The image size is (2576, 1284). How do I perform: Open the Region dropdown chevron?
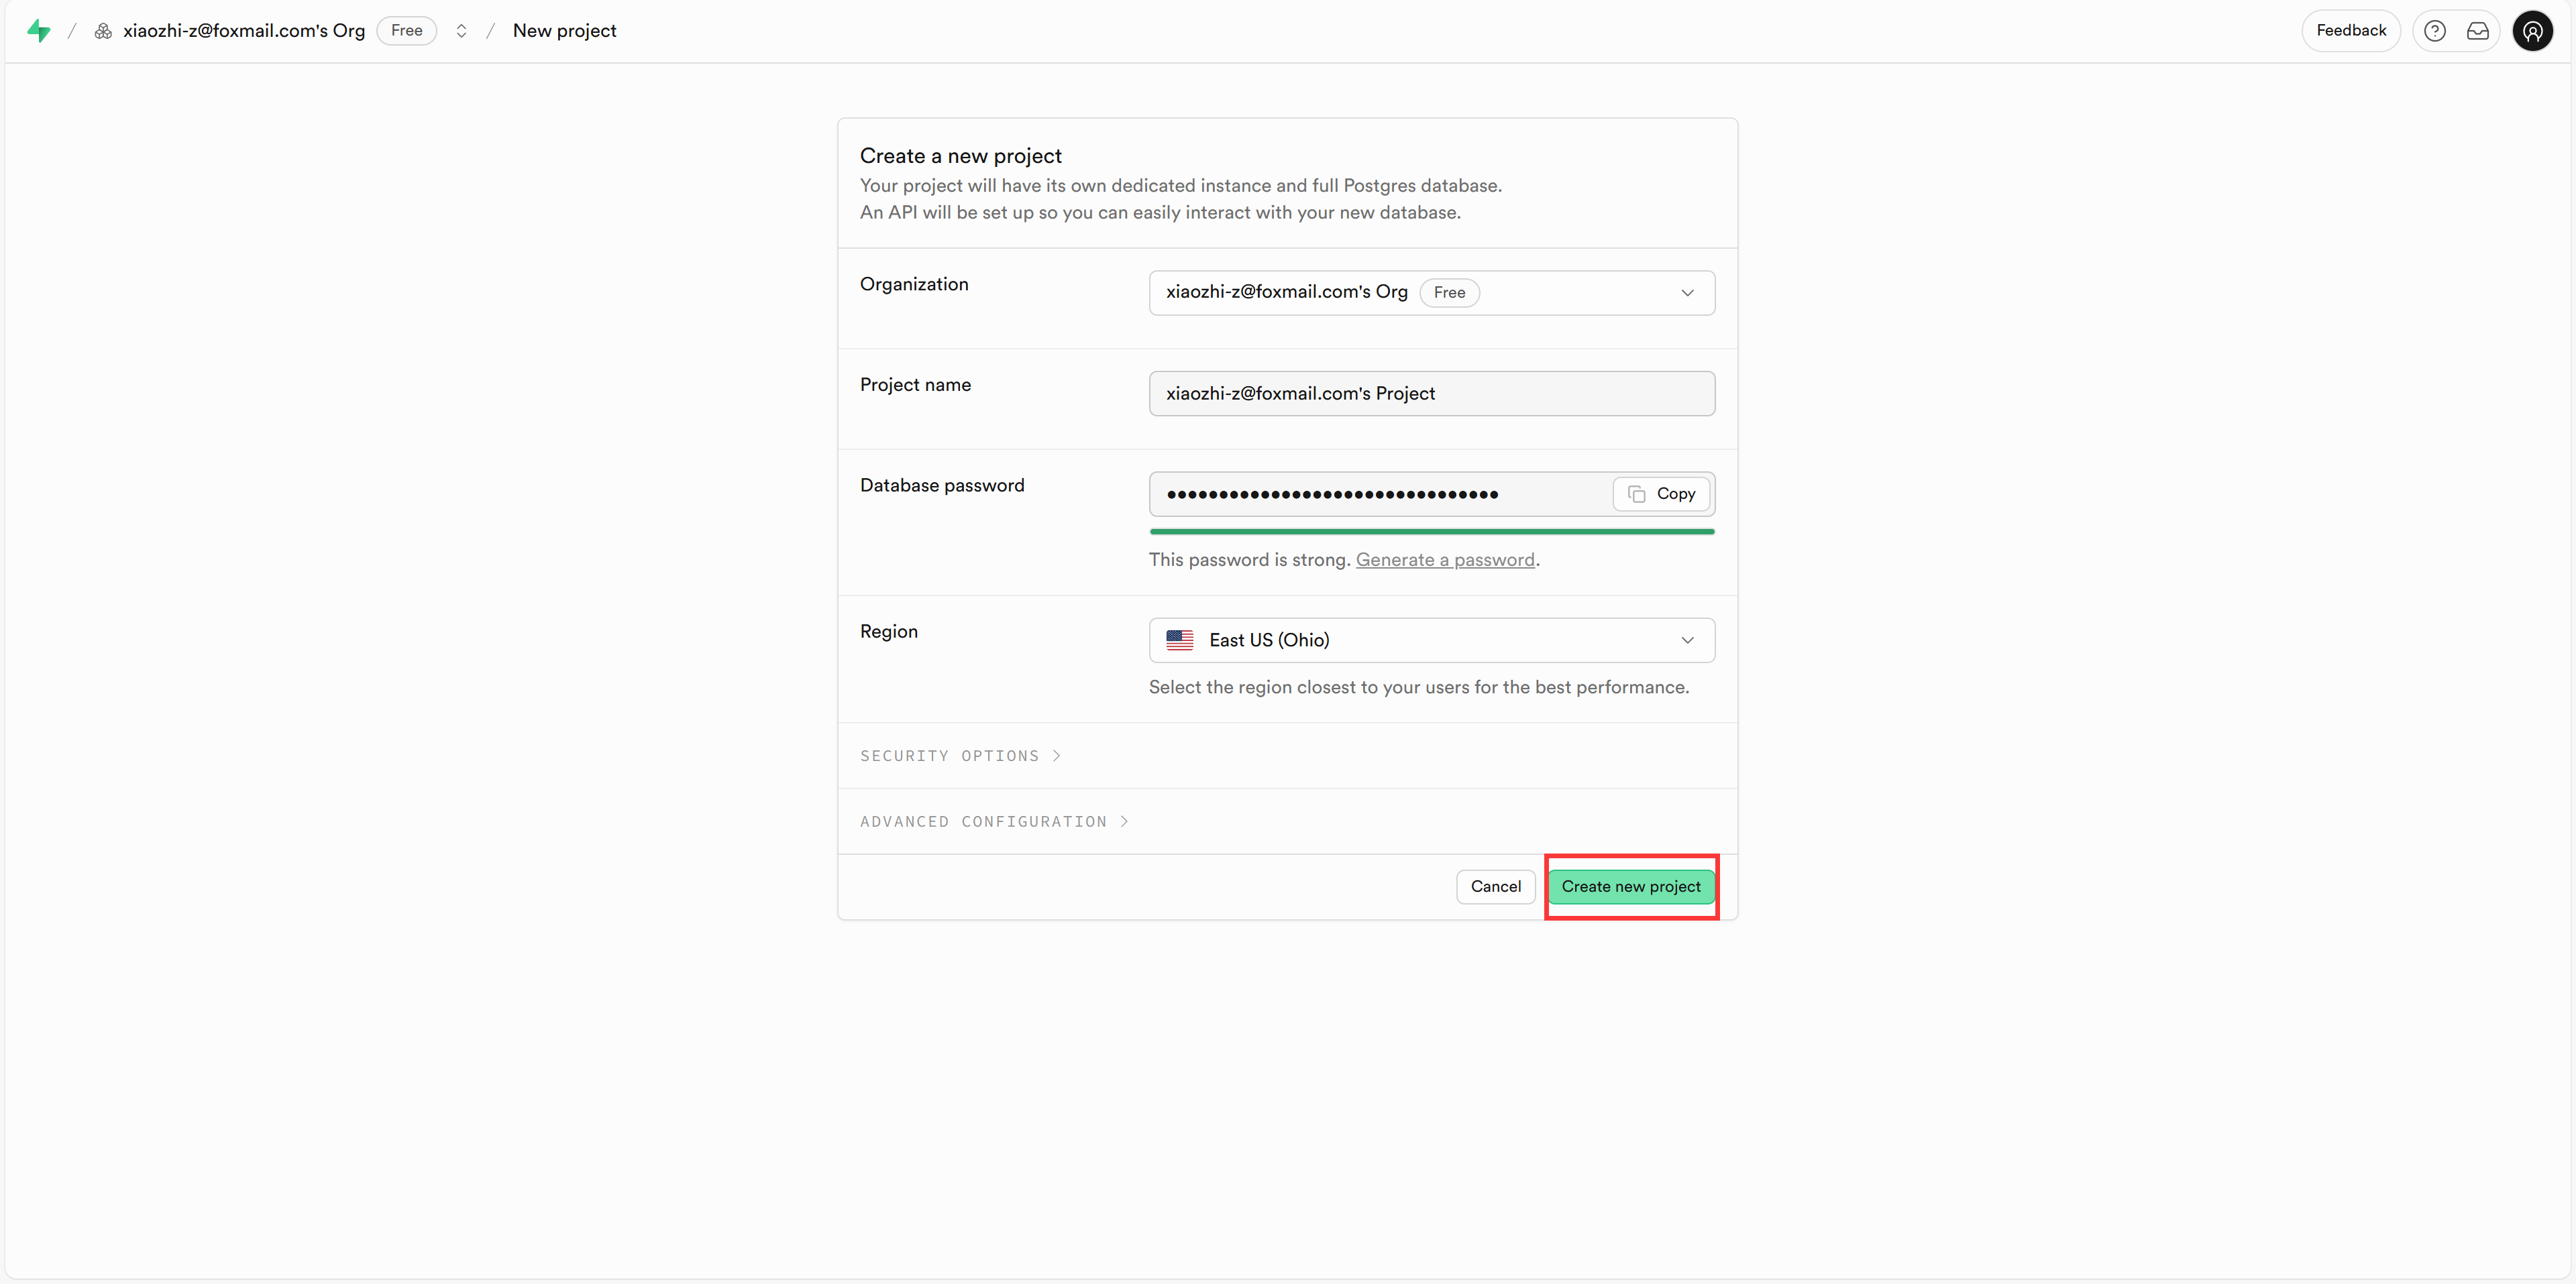point(1687,640)
